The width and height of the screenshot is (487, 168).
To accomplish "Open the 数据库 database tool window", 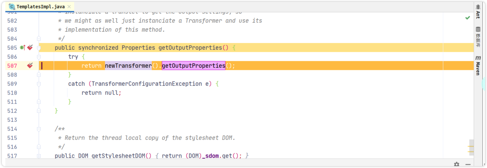I will [478, 37].
